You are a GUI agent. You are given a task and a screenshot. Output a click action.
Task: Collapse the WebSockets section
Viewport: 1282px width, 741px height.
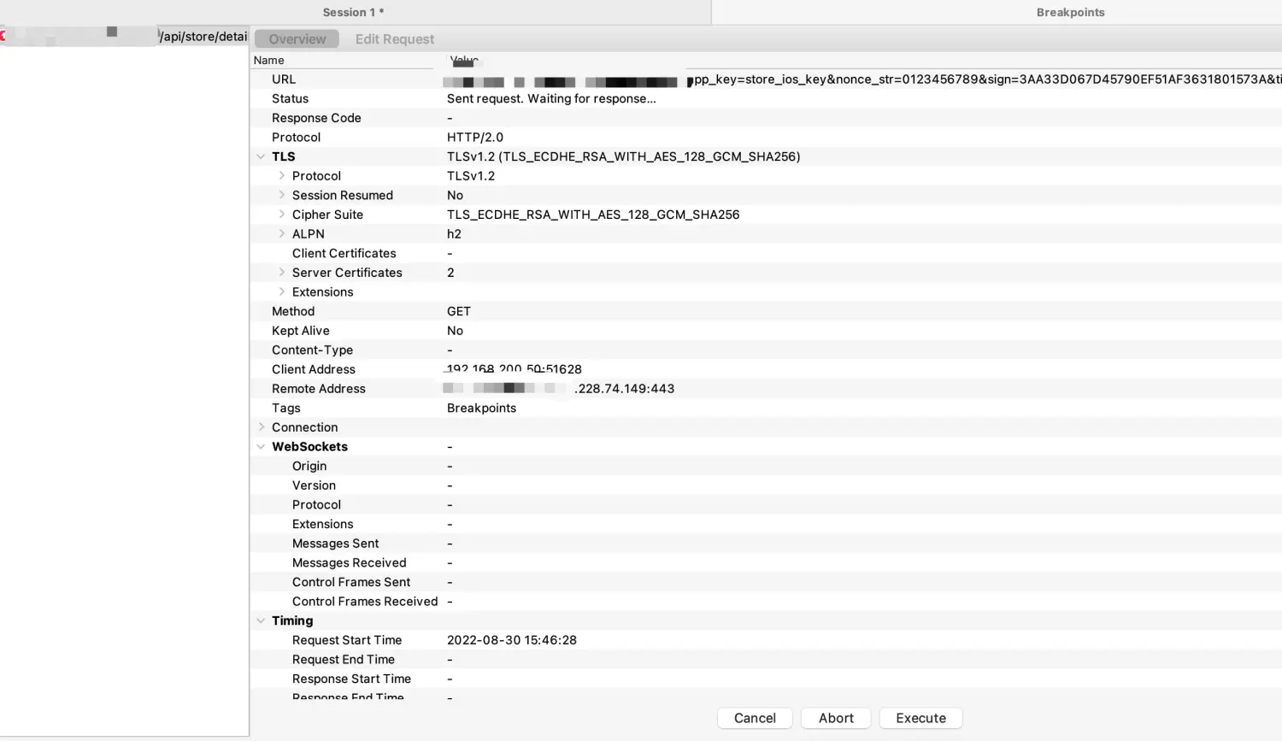261,447
